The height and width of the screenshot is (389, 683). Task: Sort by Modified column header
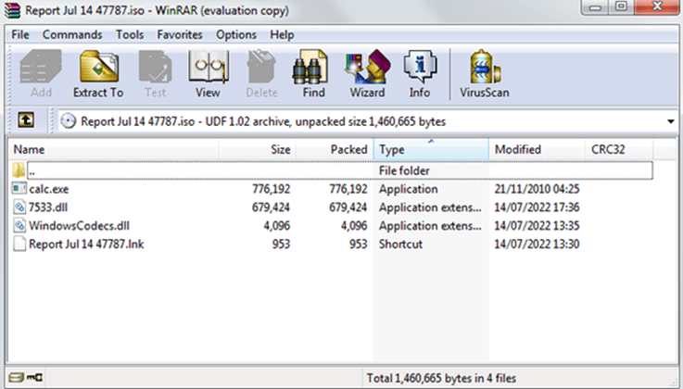tap(537, 149)
